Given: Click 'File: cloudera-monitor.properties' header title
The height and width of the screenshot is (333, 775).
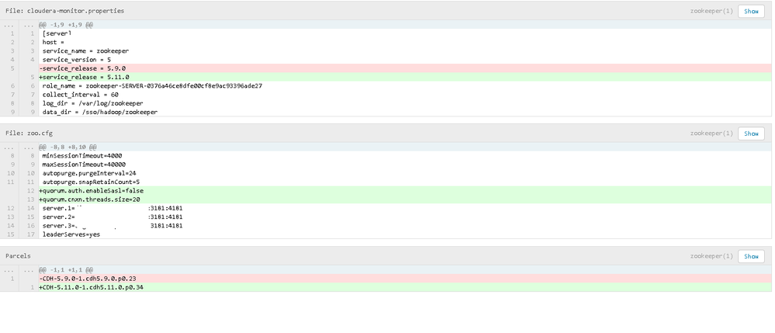Looking at the screenshot, I should pos(64,11).
